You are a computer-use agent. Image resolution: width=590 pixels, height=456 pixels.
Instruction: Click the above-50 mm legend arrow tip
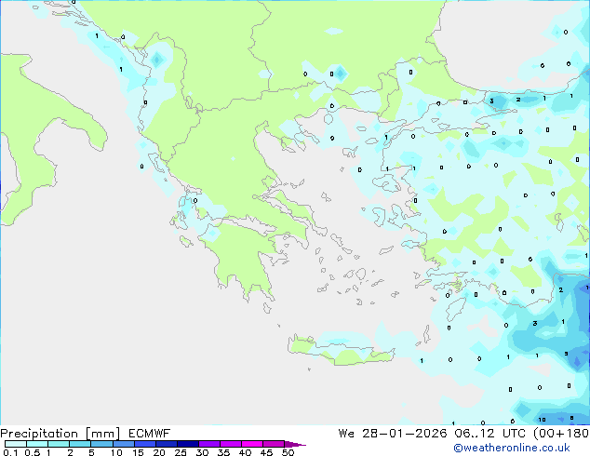[295, 445]
